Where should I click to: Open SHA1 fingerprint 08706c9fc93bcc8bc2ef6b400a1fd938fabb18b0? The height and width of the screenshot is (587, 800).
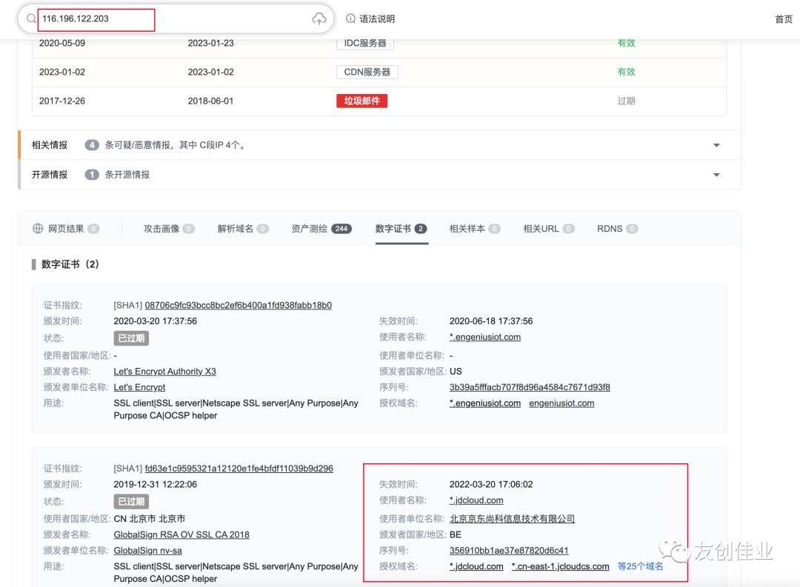[x=239, y=306]
